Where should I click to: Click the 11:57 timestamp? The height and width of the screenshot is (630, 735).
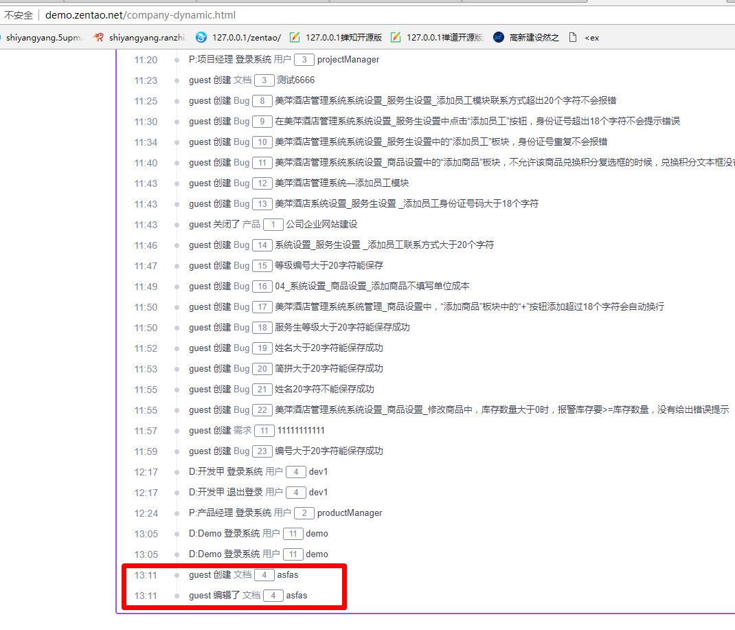(146, 431)
